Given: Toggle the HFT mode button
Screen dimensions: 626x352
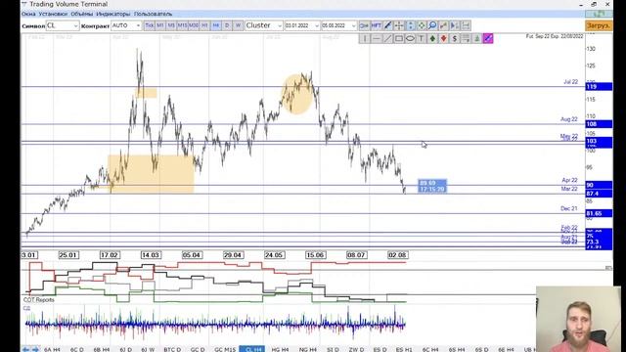Looking at the screenshot, I should (376, 25).
